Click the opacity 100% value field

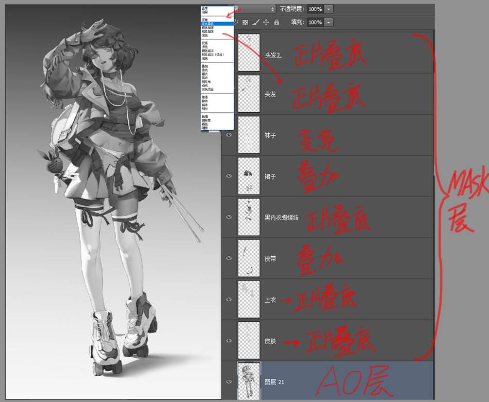tap(315, 9)
